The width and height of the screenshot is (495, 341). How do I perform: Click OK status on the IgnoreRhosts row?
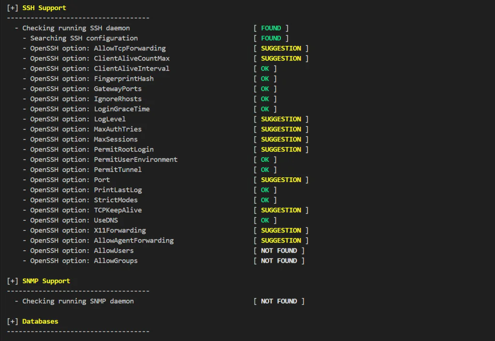click(x=265, y=99)
